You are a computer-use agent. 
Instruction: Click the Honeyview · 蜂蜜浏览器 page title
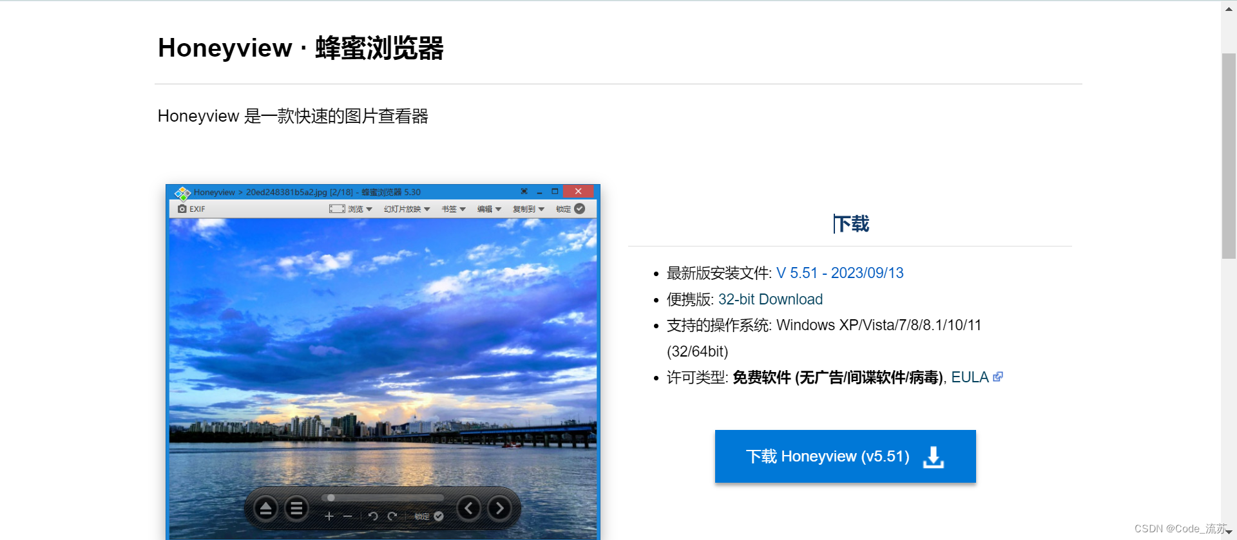pyautogui.click(x=301, y=48)
